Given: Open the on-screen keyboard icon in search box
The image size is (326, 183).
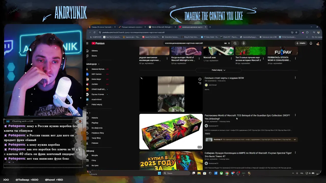Looking at the screenshot, I should pyautogui.click(x=225, y=43).
